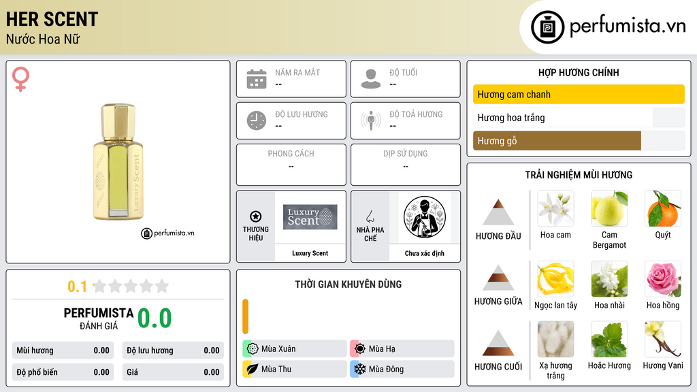Click the Mùa Thu leaf icon

(x=253, y=369)
